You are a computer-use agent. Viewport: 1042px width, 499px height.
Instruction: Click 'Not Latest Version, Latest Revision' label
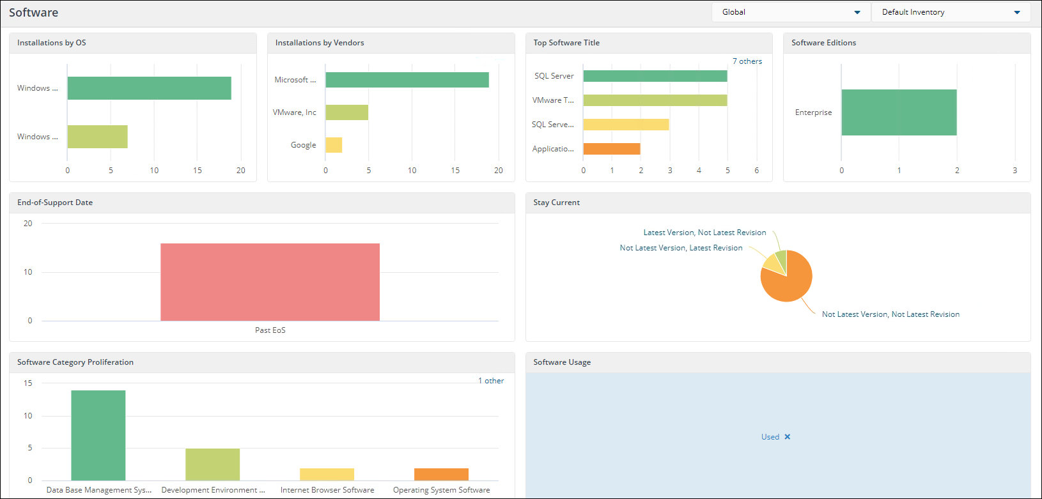[681, 248]
